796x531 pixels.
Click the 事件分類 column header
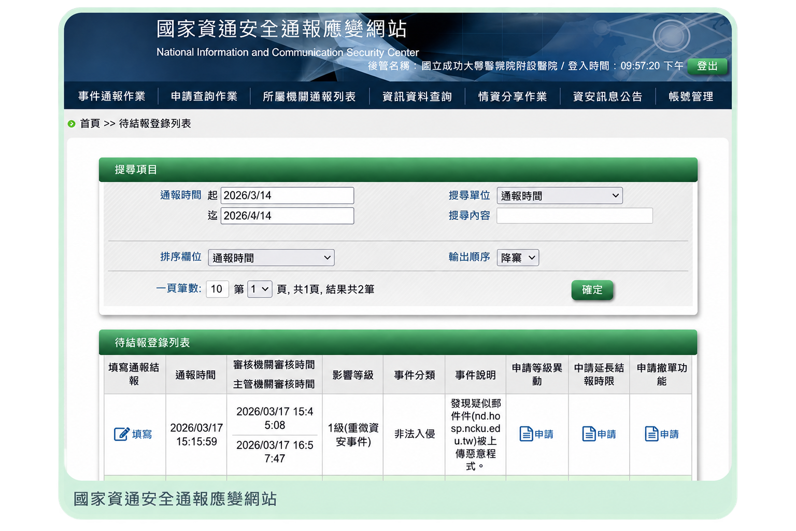[415, 375]
